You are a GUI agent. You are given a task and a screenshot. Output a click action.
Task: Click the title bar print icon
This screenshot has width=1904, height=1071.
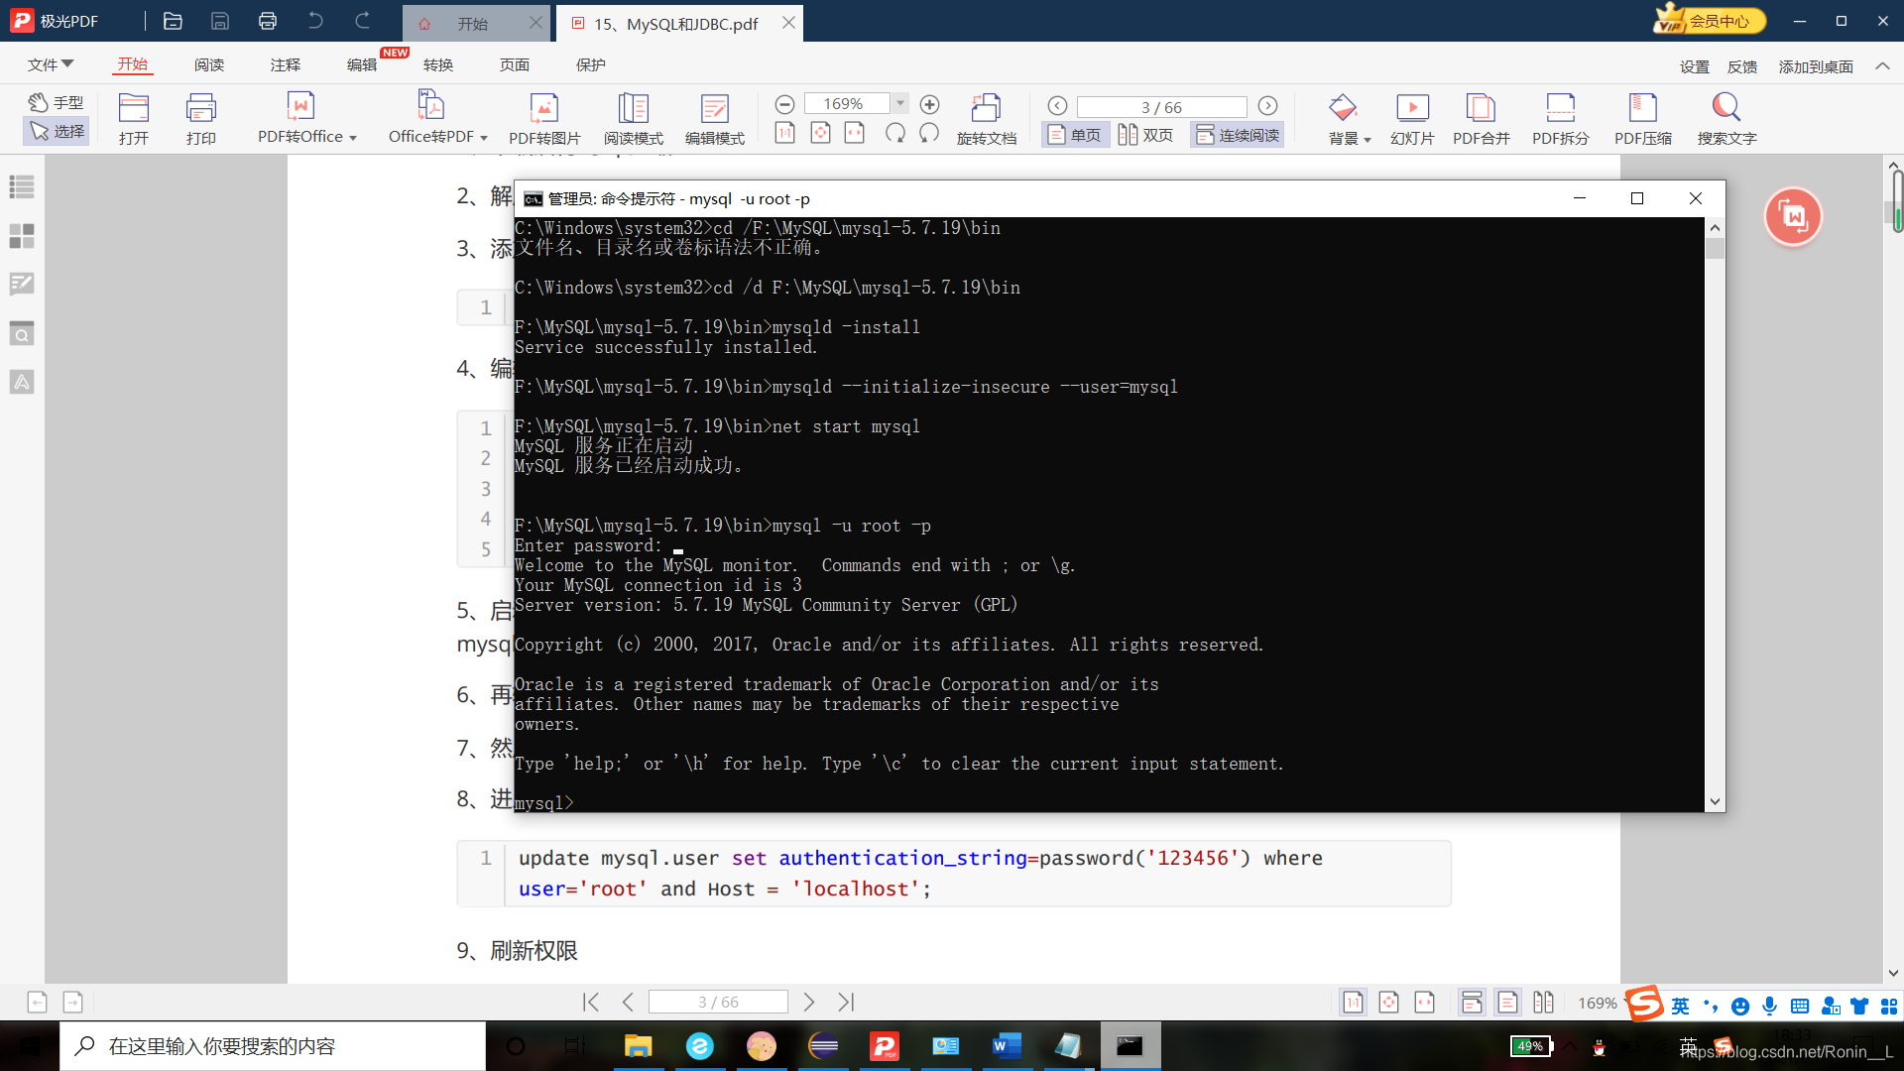[x=268, y=21]
